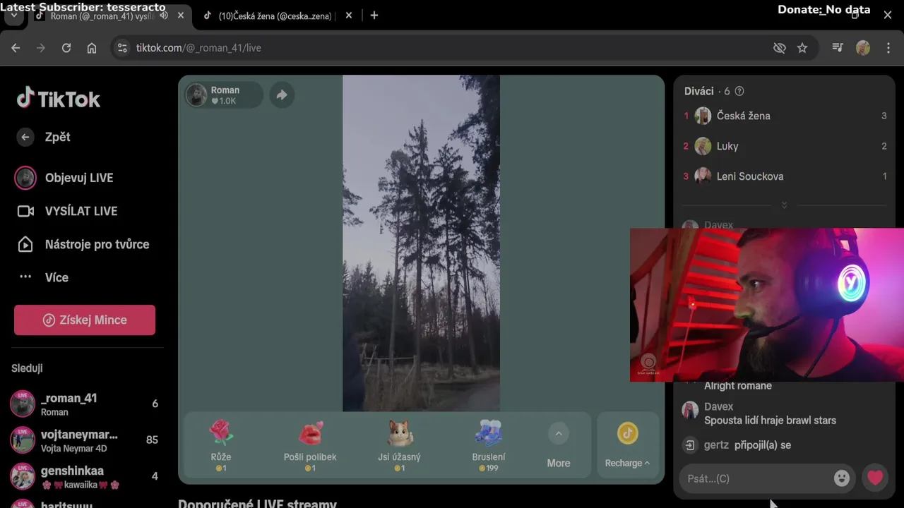This screenshot has width=904, height=508.
Task: Click the TikTok logo
Action: coord(59,99)
